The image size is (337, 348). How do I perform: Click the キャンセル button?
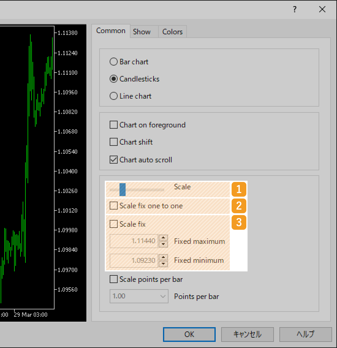click(247, 334)
